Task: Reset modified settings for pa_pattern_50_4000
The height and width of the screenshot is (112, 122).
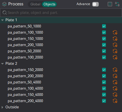Action: pos(115,82)
